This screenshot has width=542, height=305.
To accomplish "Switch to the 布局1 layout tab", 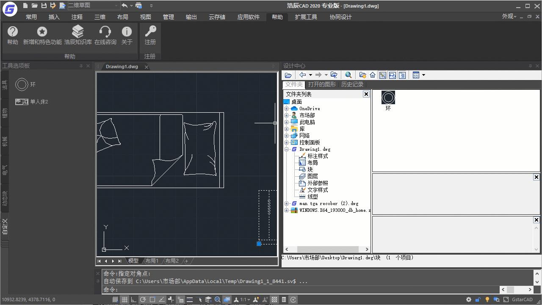I will point(152,261).
